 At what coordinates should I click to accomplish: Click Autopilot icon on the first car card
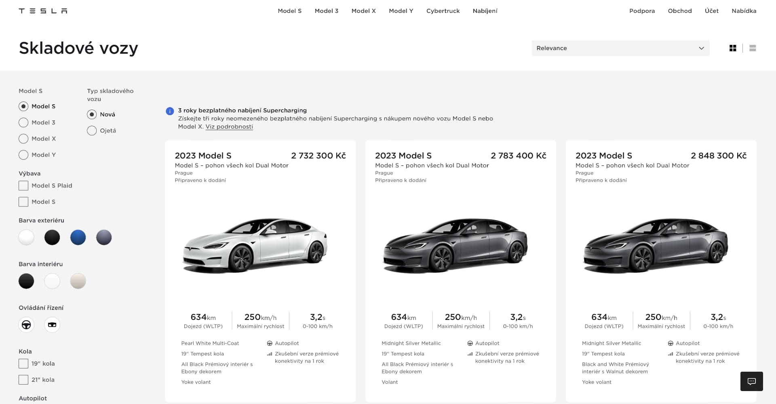click(x=270, y=343)
